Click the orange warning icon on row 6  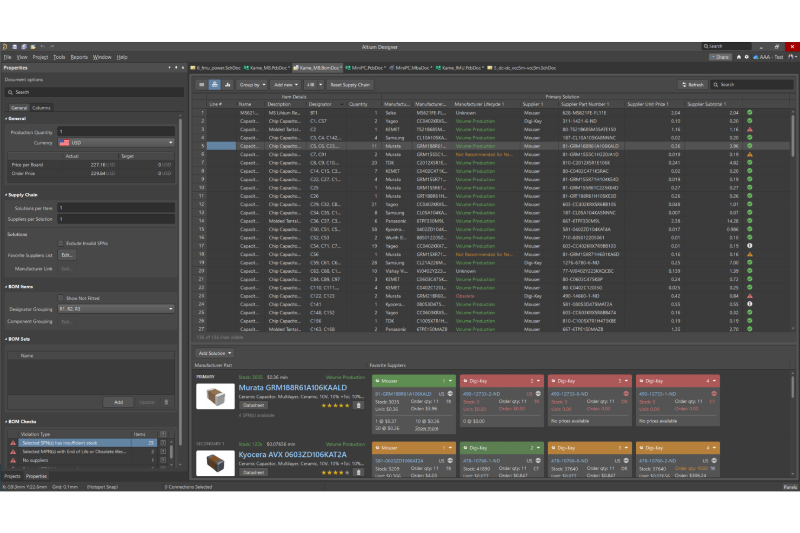coord(750,154)
